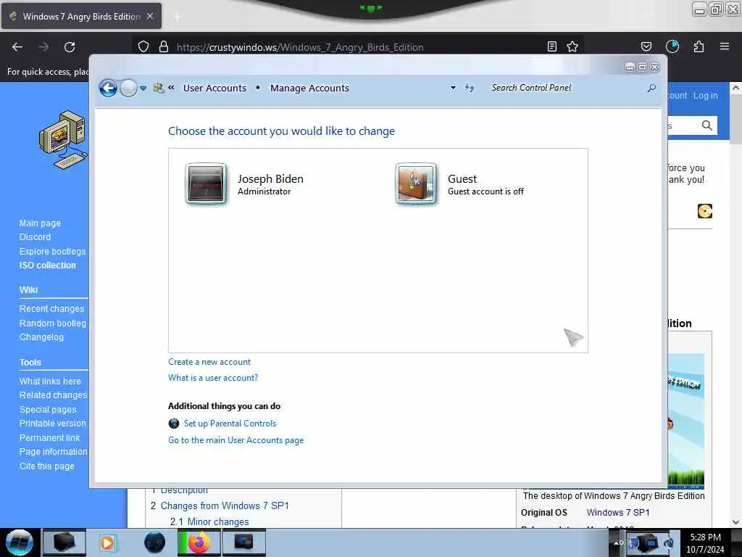Click Set up Parental Controls link
Viewport: 742px width, 557px height.
point(230,424)
